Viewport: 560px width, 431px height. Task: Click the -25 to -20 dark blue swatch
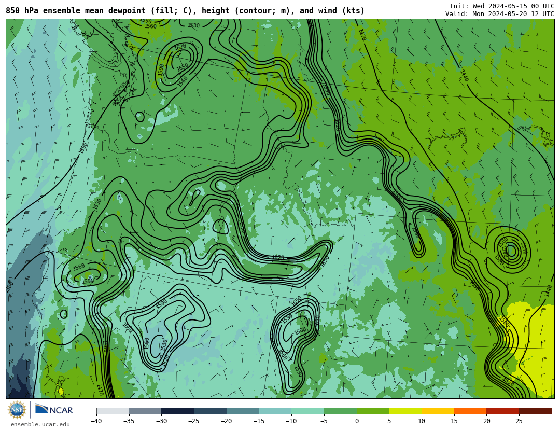(211, 411)
